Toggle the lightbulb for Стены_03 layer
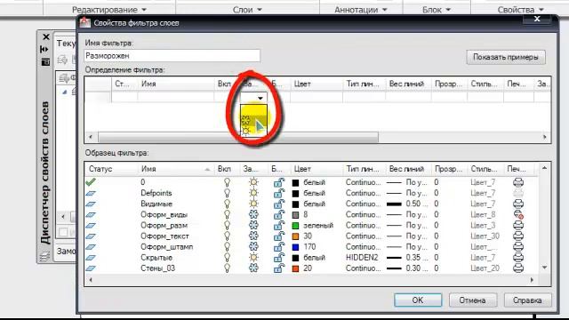This screenshot has height=320, width=569. (227, 268)
